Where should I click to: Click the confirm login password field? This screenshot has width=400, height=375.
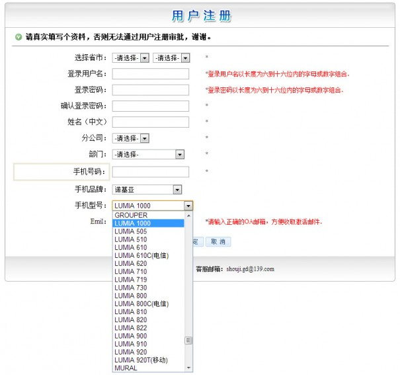pos(151,106)
